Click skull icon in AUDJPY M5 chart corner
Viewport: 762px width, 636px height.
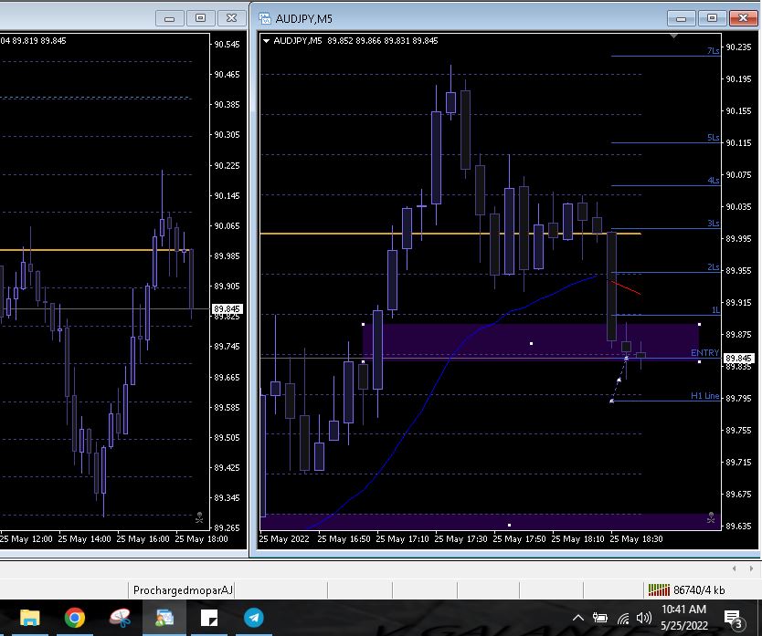711,517
